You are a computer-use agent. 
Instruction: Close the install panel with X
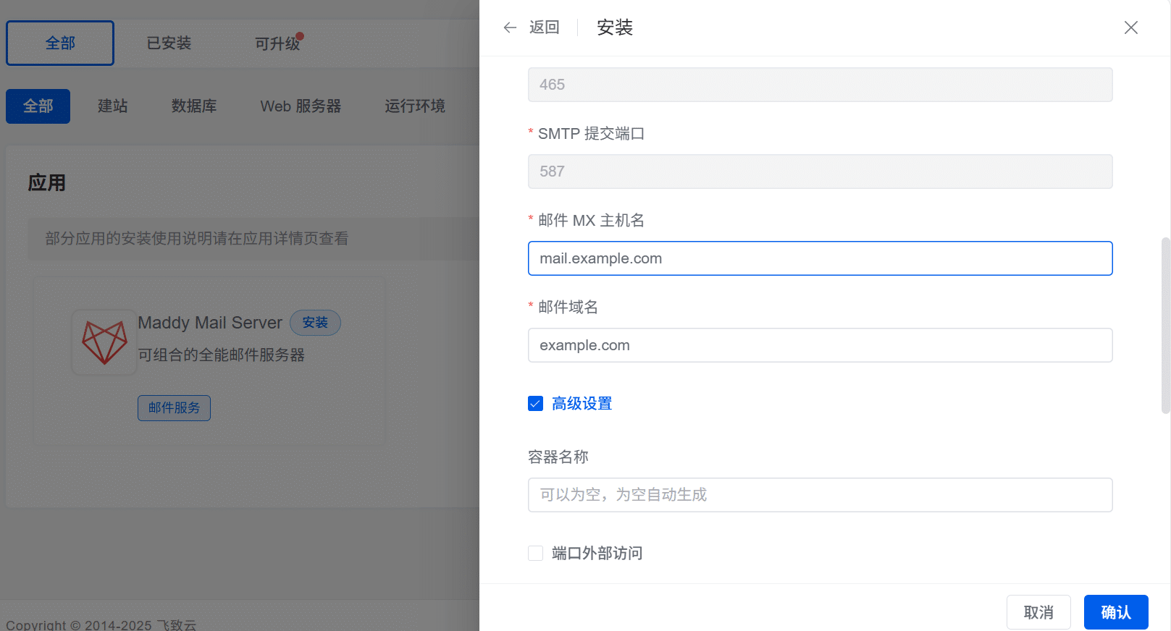[1130, 27]
